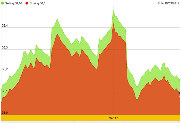The height and width of the screenshot is (123, 181).
Task: Click the first Selling peak above 36,4
Action: [57, 19]
